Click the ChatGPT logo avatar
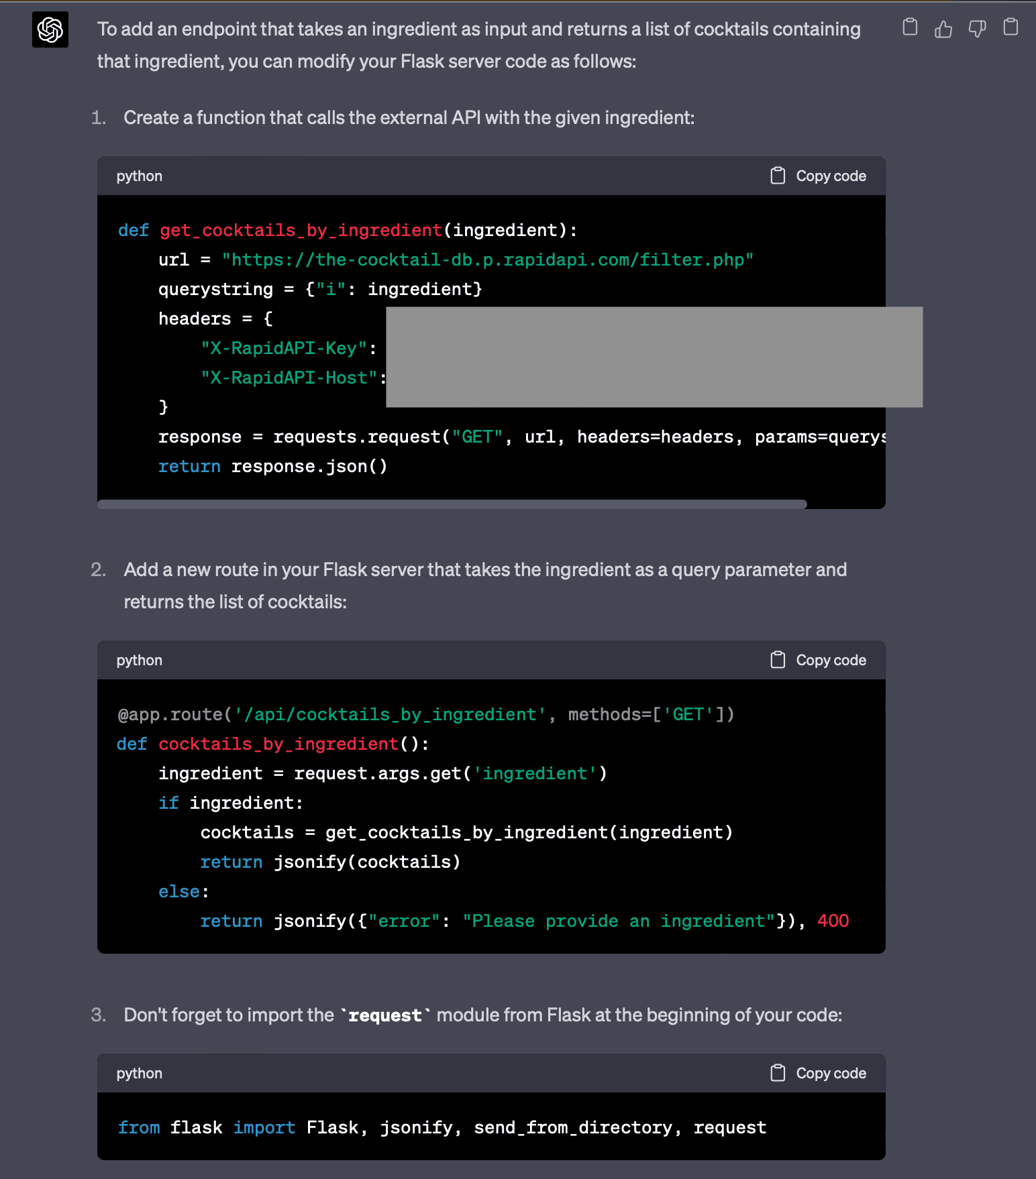 coord(50,30)
